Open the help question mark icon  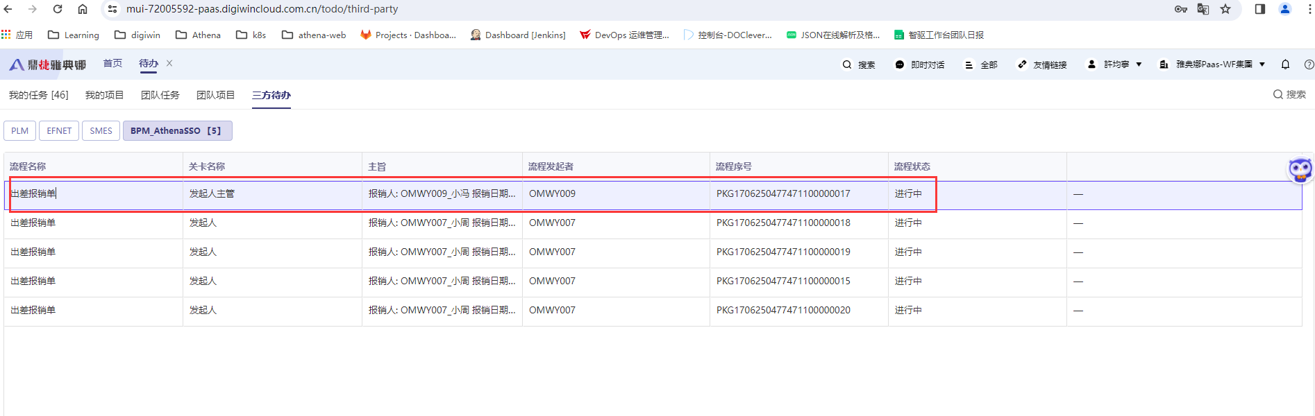[x=1309, y=64]
